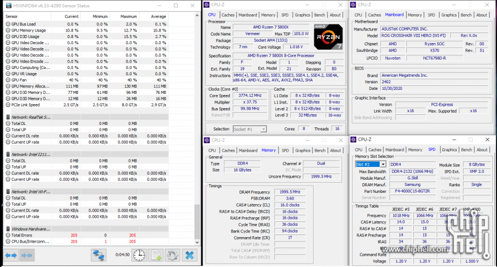Click the Maximum column header
Image resolution: width=497 pixels, height=267 pixels.
(124, 16)
